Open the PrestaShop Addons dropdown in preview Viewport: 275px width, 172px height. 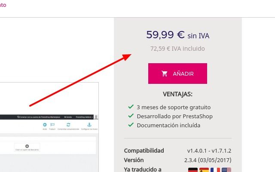tap(84, 117)
